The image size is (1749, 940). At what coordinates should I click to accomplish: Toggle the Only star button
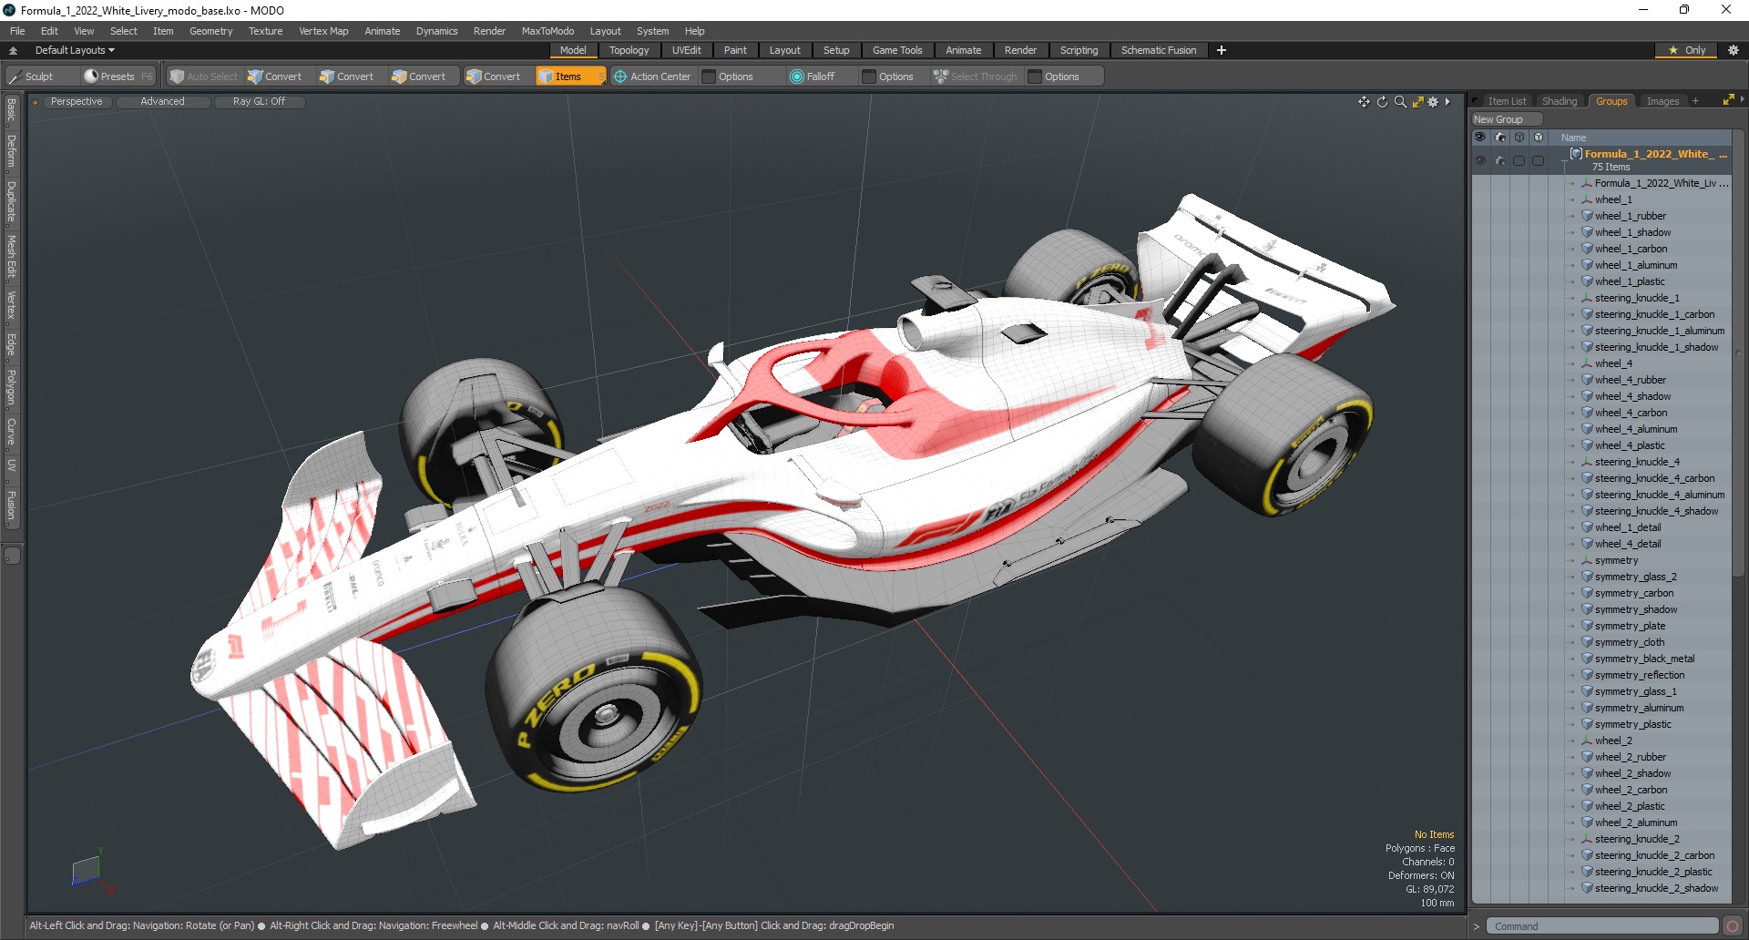coord(1688,50)
